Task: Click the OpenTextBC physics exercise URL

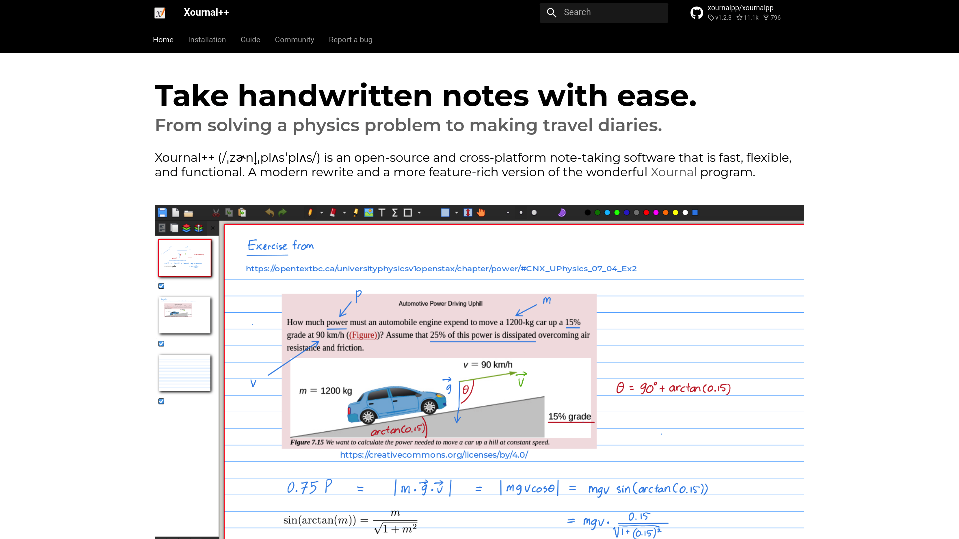Action: [442, 269]
